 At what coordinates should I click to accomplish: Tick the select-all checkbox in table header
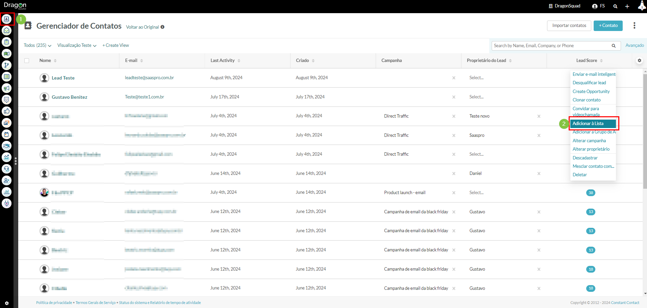pos(27,61)
